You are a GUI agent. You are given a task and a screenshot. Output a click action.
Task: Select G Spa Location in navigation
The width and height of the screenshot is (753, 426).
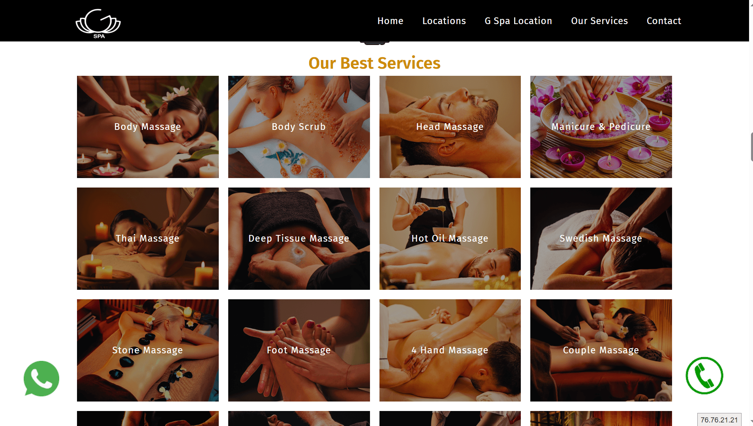(x=518, y=21)
